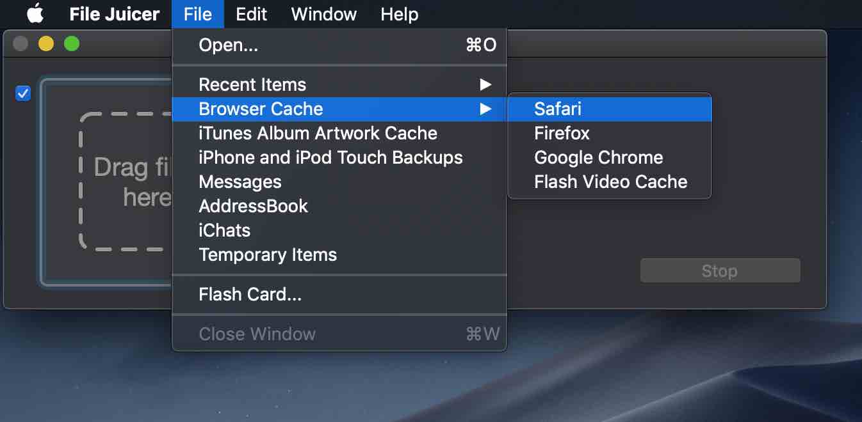This screenshot has height=422, width=862.
Task: Open the Help menu
Action: pyautogui.click(x=399, y=14)
